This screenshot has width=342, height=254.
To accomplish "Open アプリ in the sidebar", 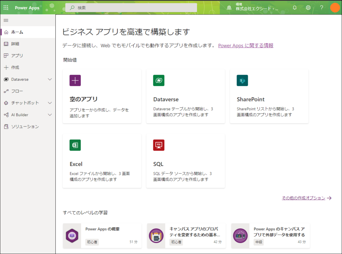I will (x=28, y=56).
